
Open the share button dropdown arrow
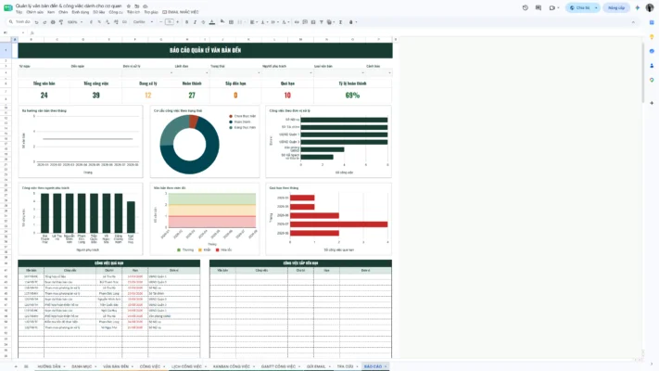[x=596, y=7]
